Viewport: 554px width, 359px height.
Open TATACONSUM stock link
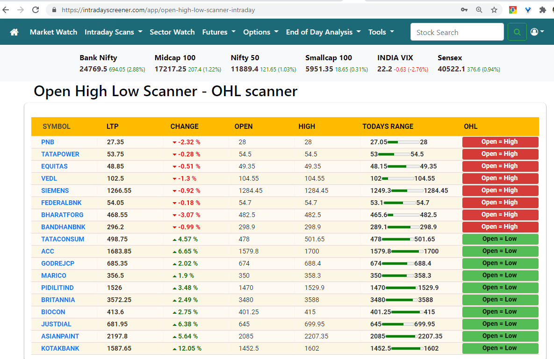(63, 239)
